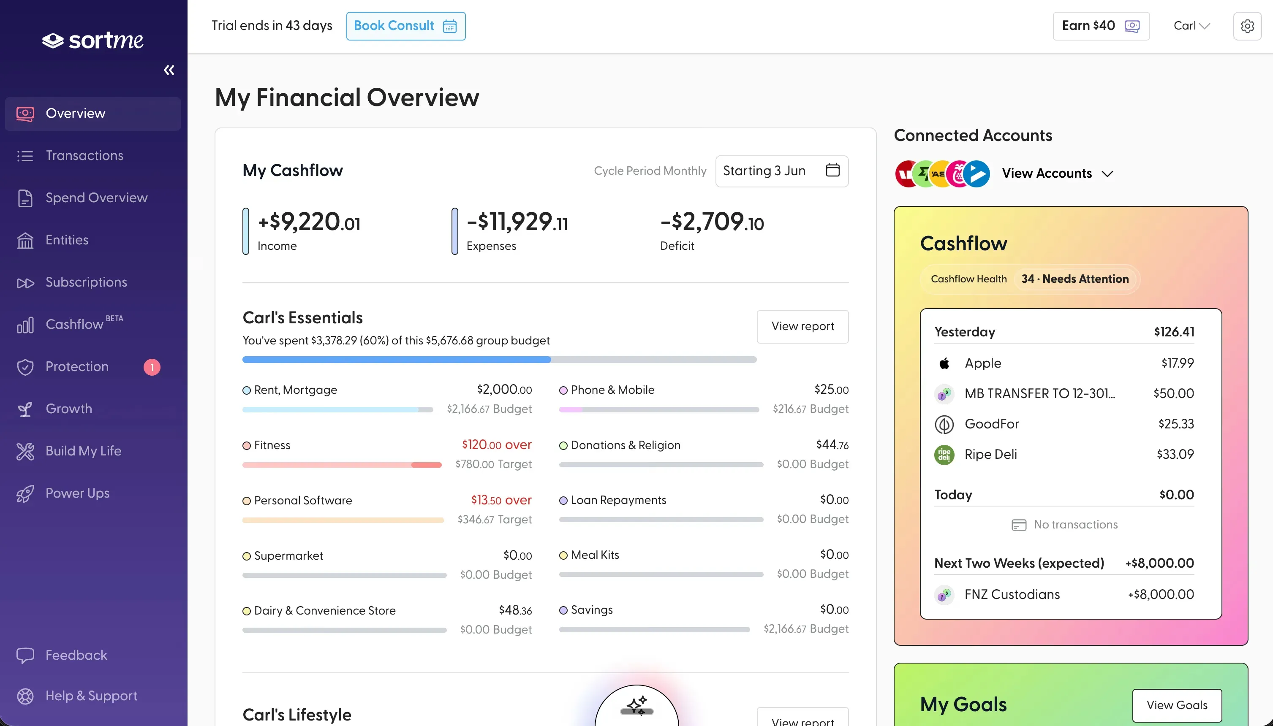This screenshot has height=726, width=1273.
Task: Click the Loan Repayments category label
Action: (618, 500)
